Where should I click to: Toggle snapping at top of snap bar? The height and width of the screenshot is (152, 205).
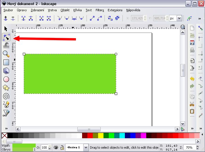(201, 28)
